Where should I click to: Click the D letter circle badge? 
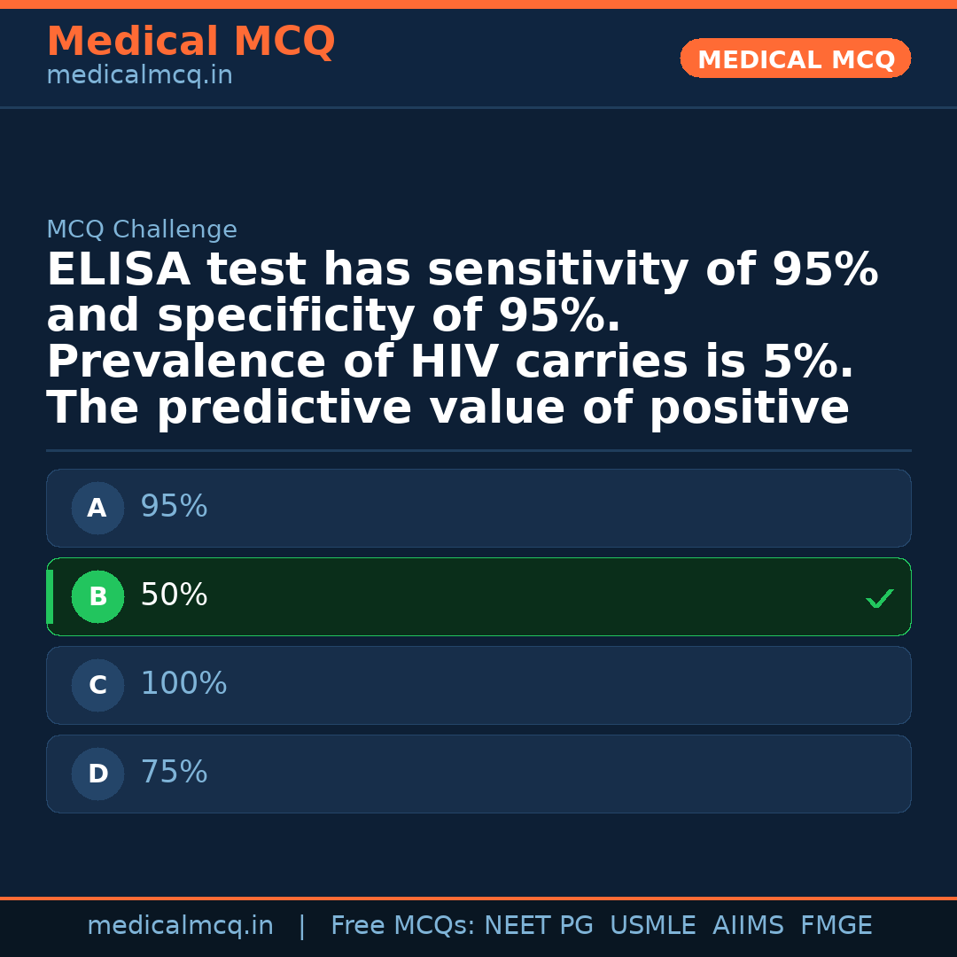tap(97, 774)
